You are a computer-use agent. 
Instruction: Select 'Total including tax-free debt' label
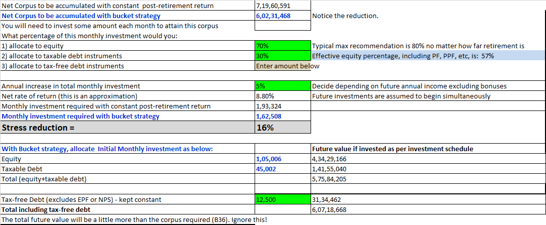(46, 210)
